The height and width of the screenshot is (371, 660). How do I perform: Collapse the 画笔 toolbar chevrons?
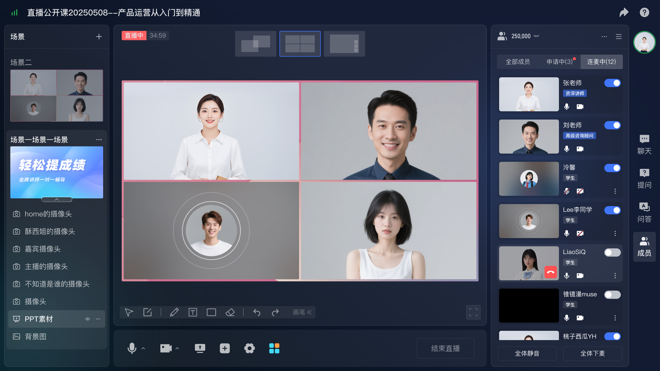tap(309, 312)
